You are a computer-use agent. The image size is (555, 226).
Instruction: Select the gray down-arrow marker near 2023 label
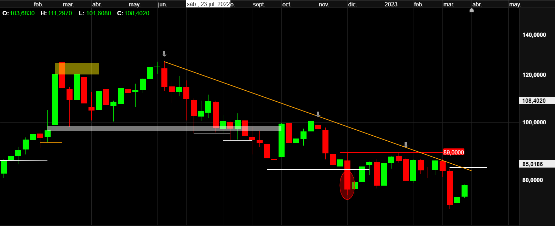click(406, 145)
